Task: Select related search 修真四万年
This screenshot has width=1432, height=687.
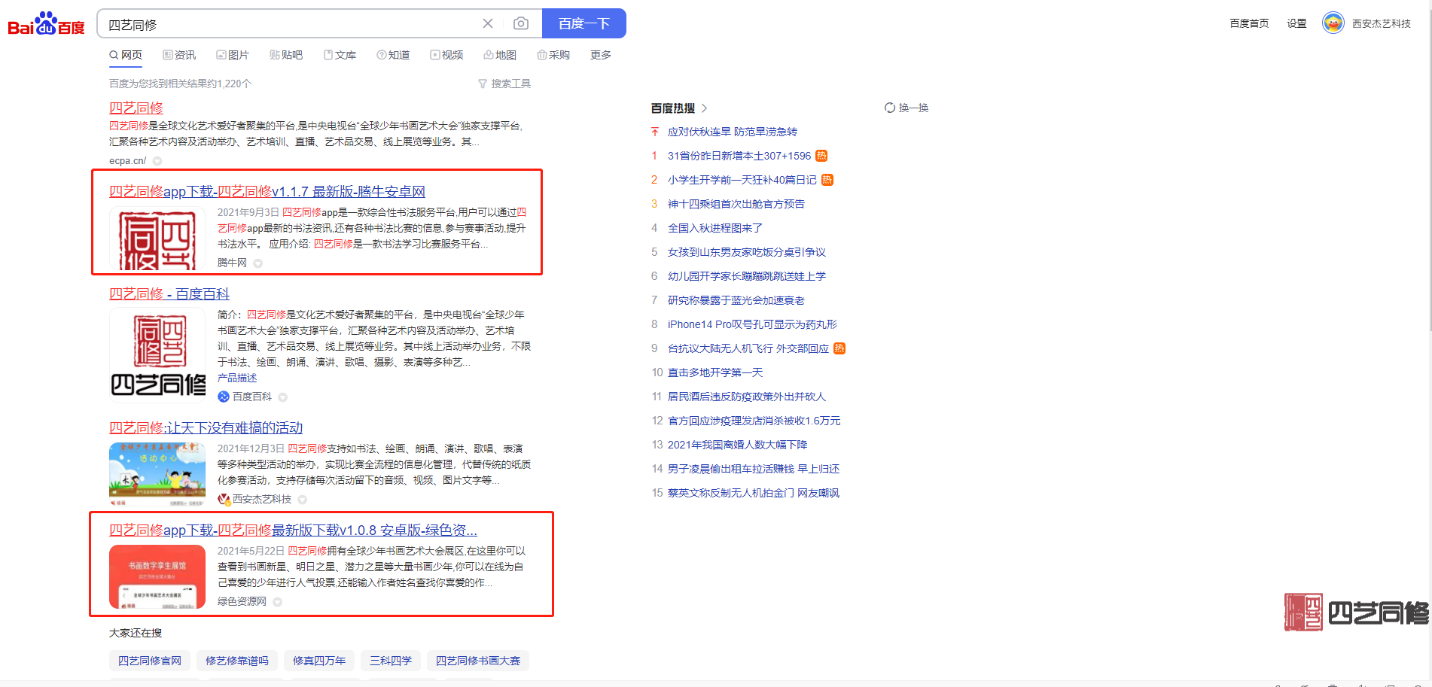Action: (319, 661)
